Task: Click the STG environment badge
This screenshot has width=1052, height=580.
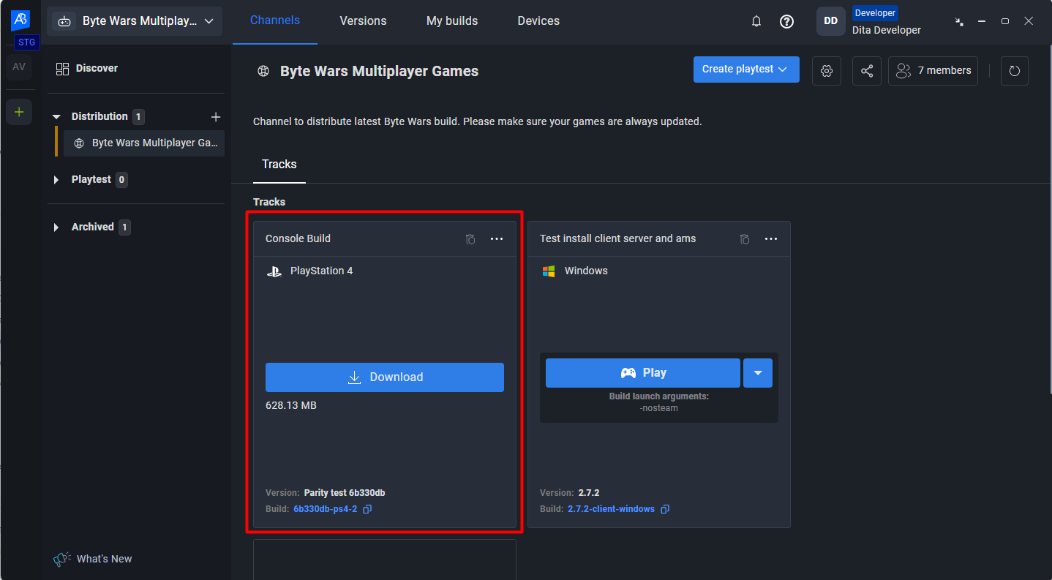Action: click(27, 42)
